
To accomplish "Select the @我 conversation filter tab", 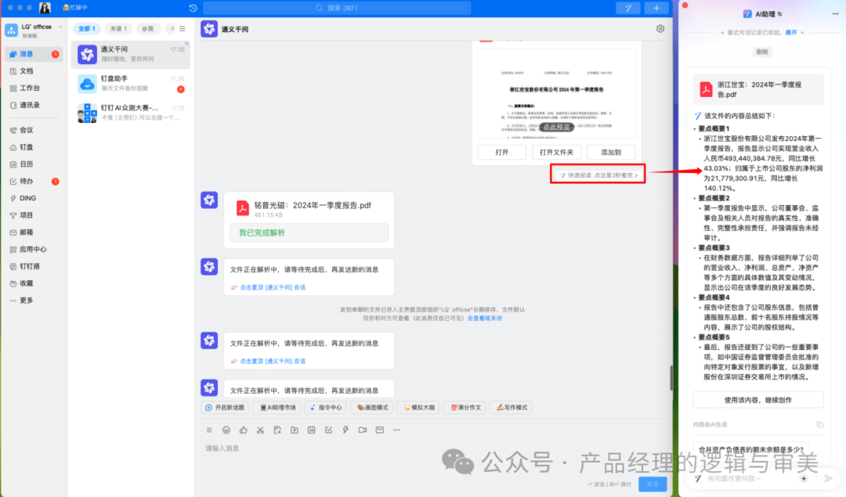I will pos(148,29).
